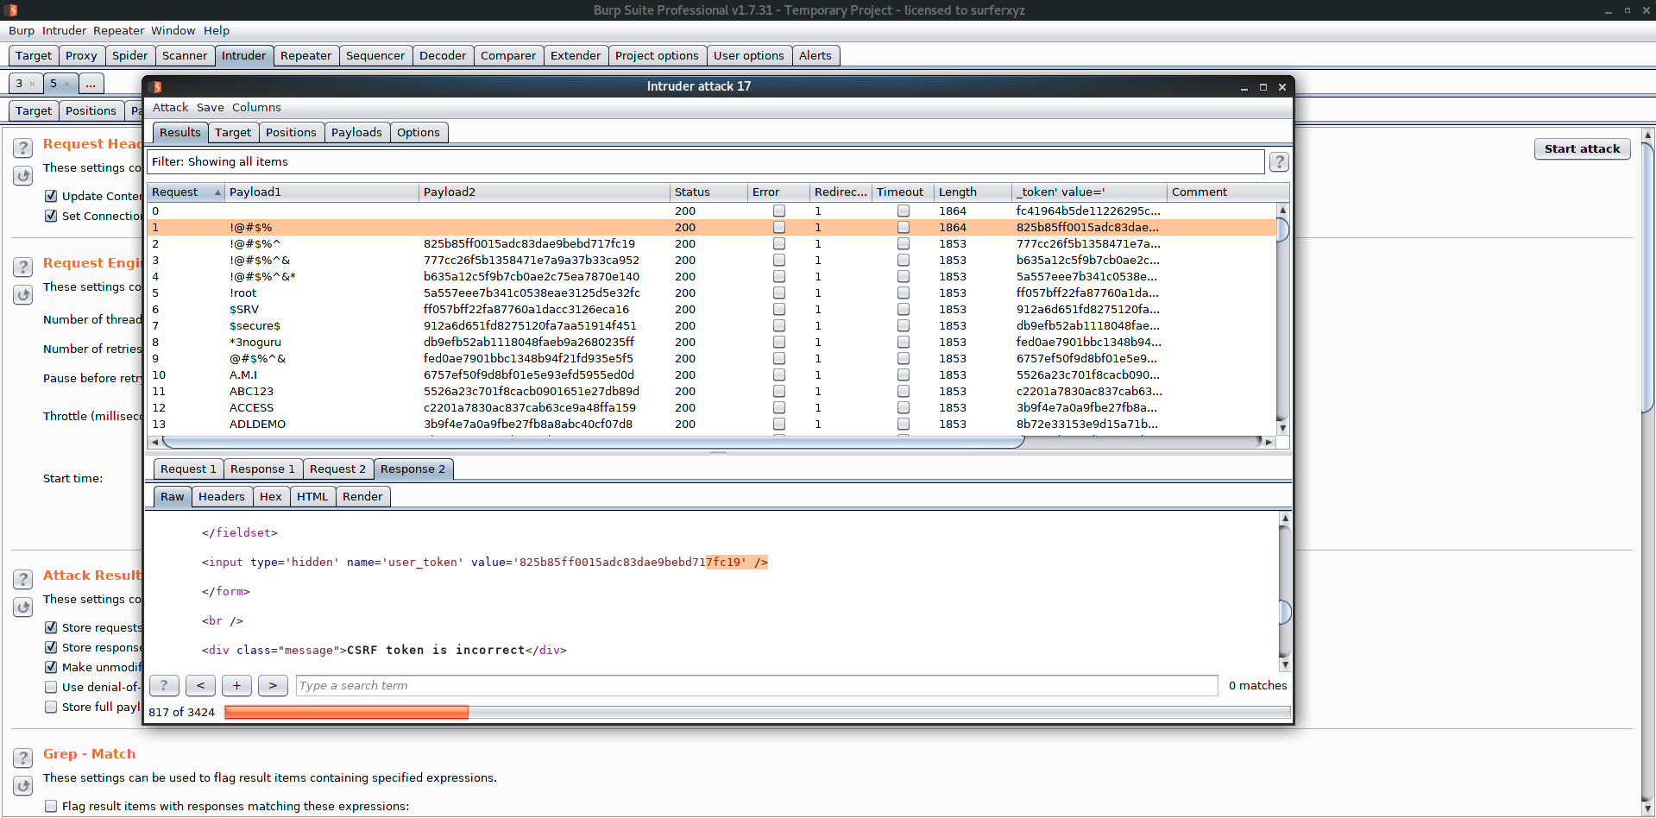Click the attack progress bar
Screen dimensions: 1656x818
point(757,712)
